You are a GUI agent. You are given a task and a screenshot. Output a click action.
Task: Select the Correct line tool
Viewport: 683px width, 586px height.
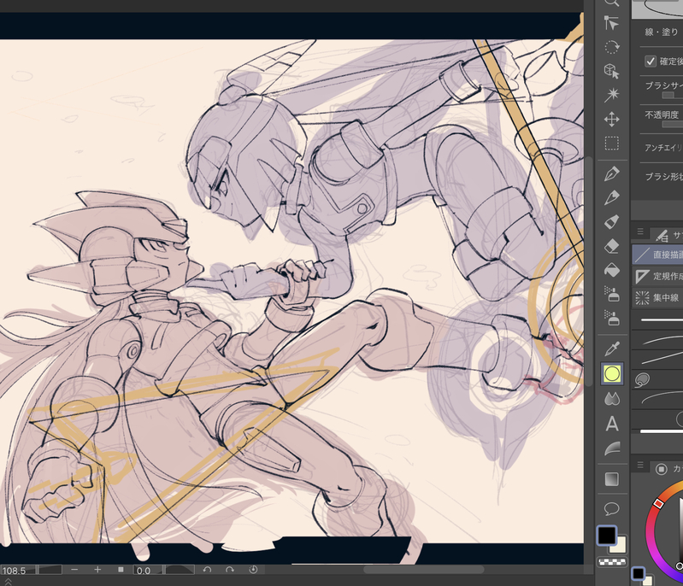pyautogui.click(x=611, y=448)
